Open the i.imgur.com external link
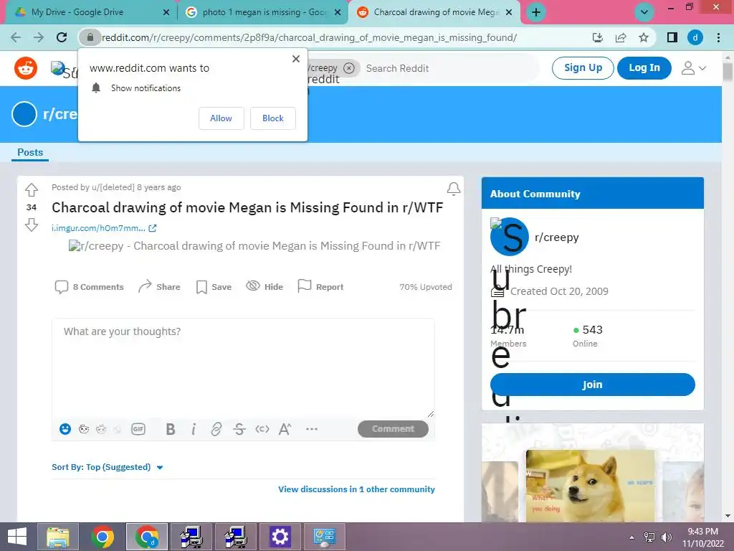Screen dimensions: 734x551 tap(104, 228)
